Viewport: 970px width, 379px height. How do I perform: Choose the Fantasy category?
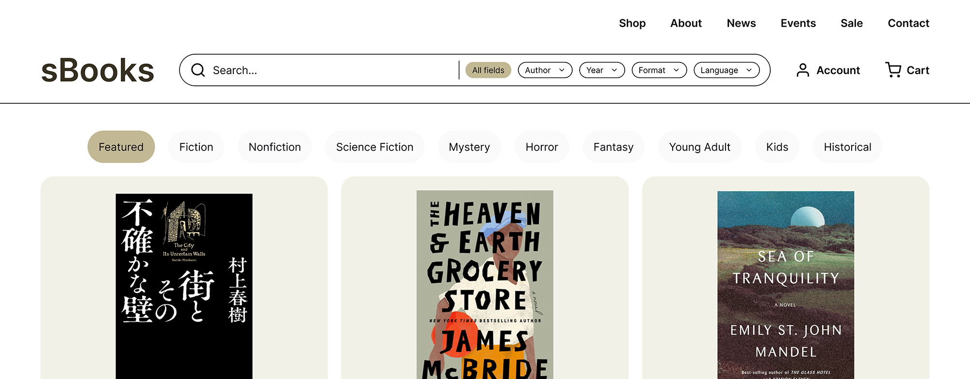click(614, 147)
